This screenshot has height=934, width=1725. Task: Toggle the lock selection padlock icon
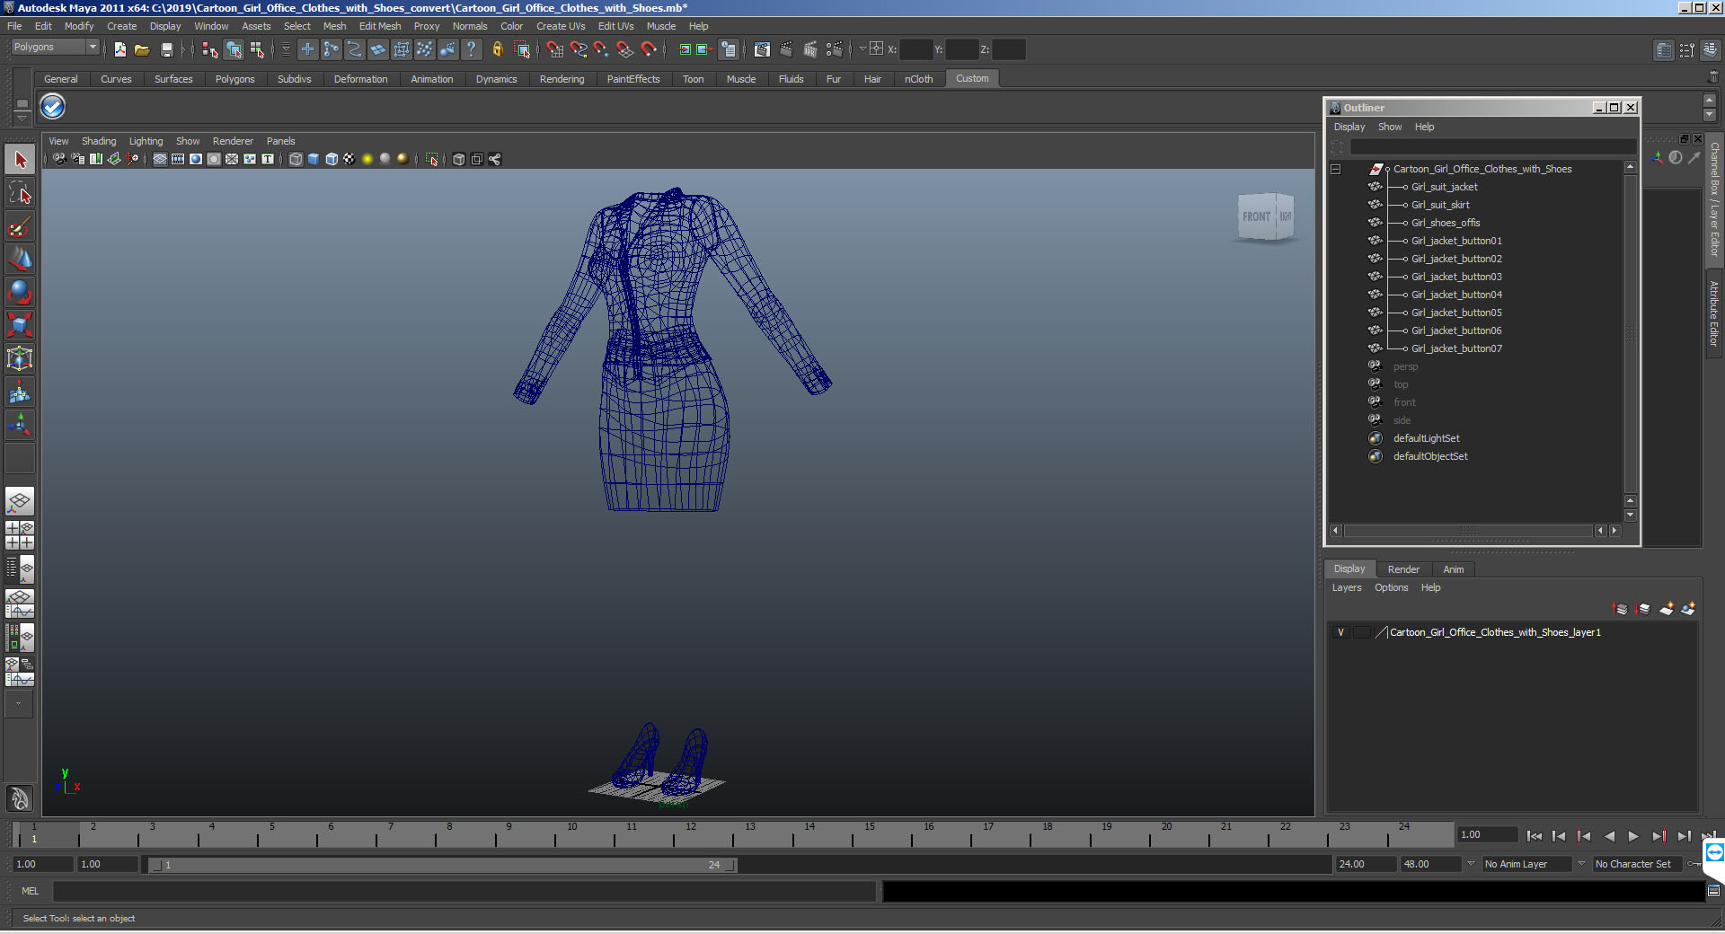(497, 49)
